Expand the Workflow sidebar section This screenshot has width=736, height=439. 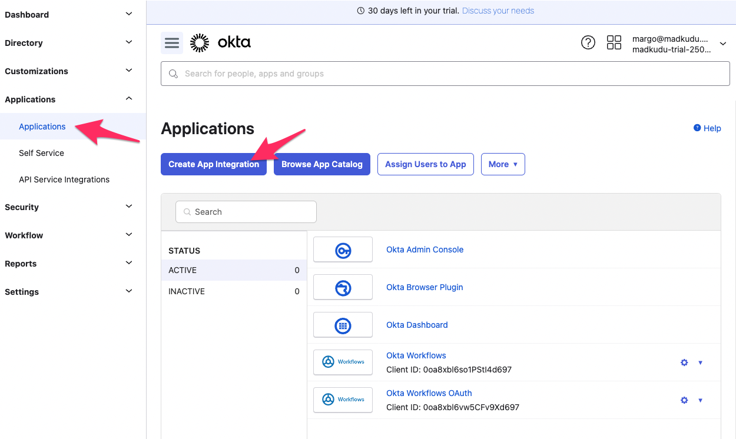tap(129, 235)
